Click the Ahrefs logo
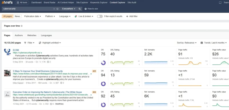The image size is (229, 110). (x=7, y=3)
